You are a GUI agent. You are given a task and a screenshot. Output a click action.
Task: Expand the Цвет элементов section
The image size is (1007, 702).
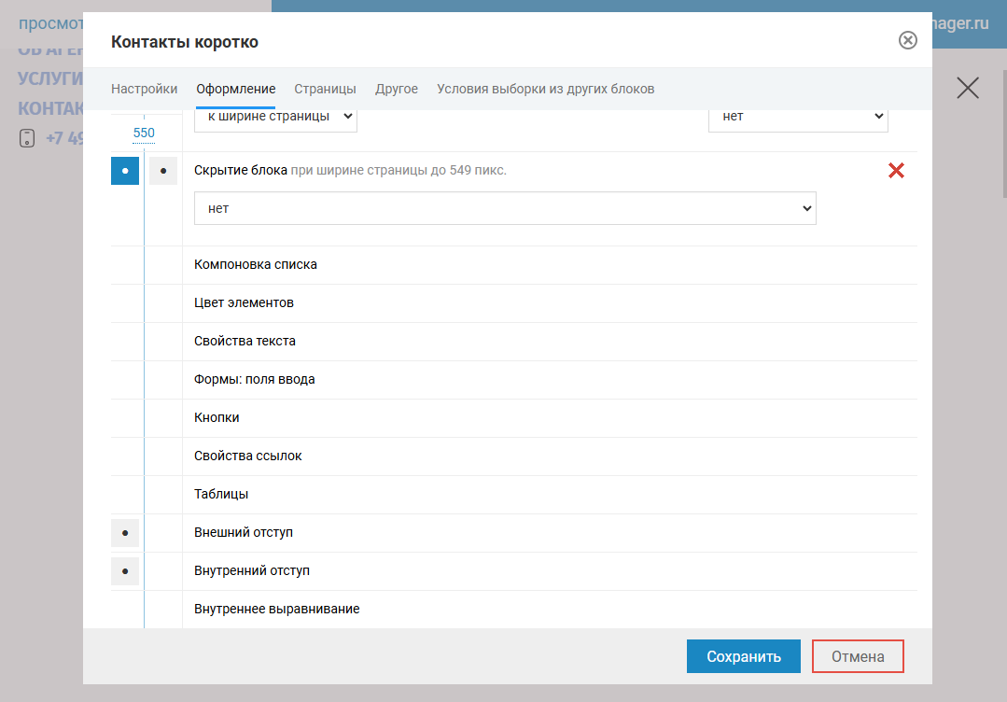coord(244,303)
